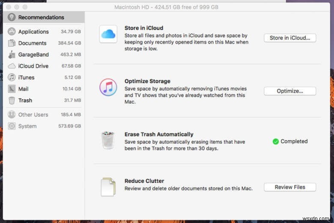
Task: Click the iCloud Drive cloud icon
Action: tap(12, 66)
